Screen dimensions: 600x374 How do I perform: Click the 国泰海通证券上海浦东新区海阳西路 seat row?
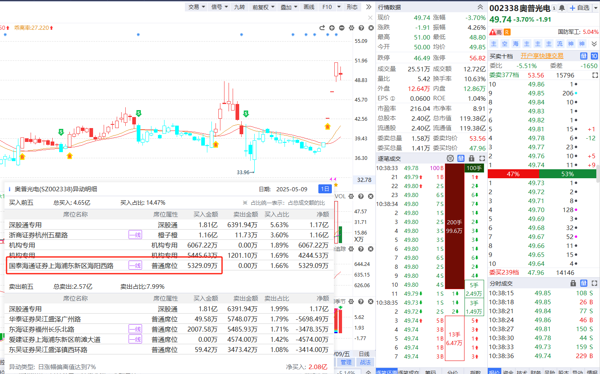pyautogui.click(x=169, y=266)
